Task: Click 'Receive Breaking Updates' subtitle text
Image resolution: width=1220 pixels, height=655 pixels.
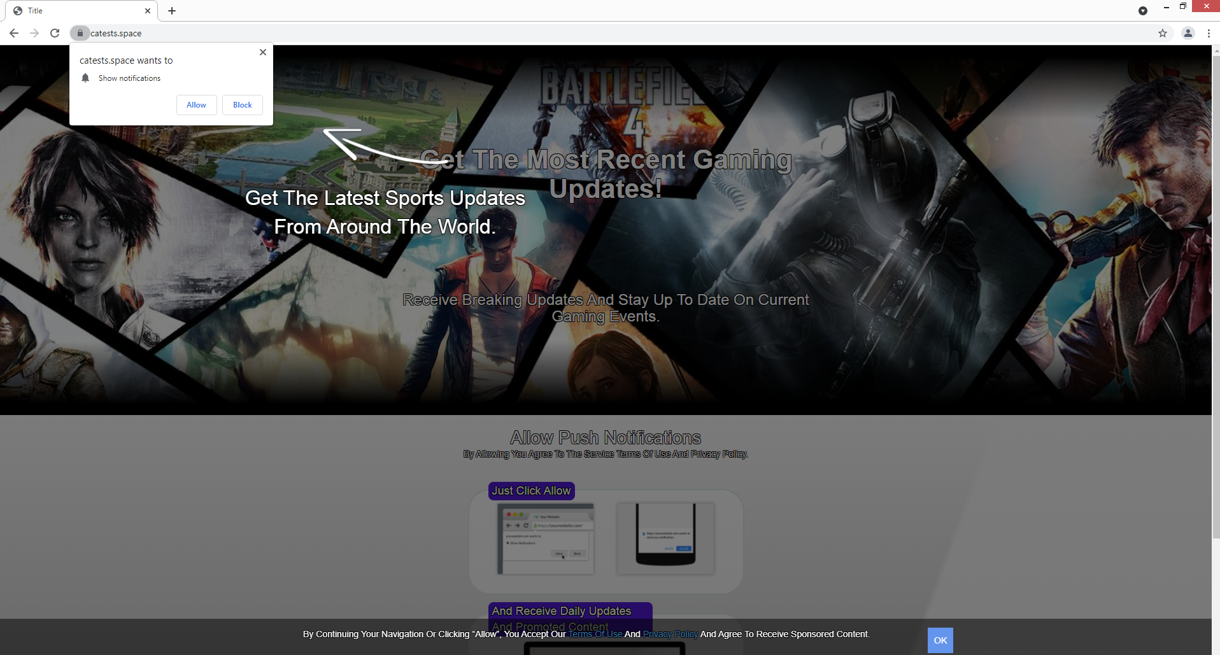Action: 606,308
